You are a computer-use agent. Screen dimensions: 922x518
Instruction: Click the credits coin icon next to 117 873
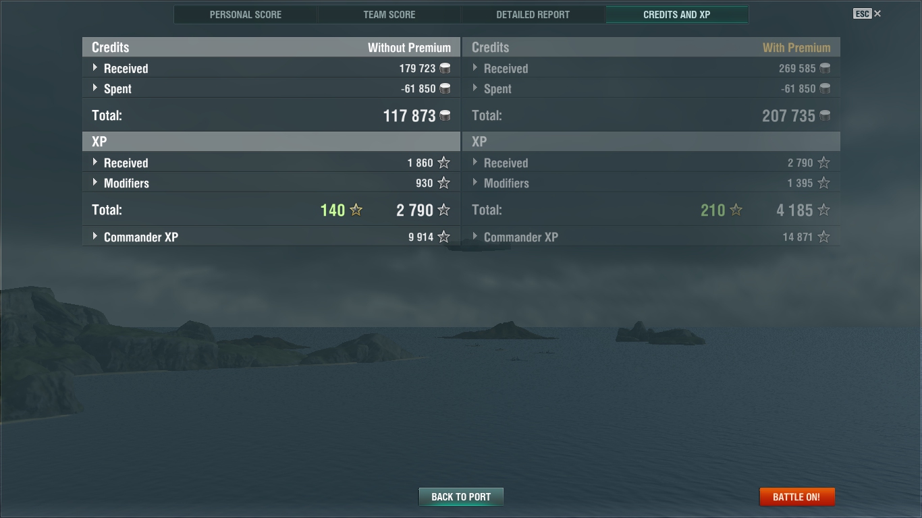pyautogui.click(x=445, y=116)
